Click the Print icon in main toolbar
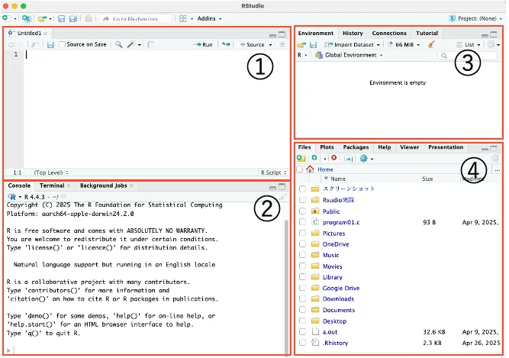The width and height of the screenshot is (509, 358). (89, 18)
